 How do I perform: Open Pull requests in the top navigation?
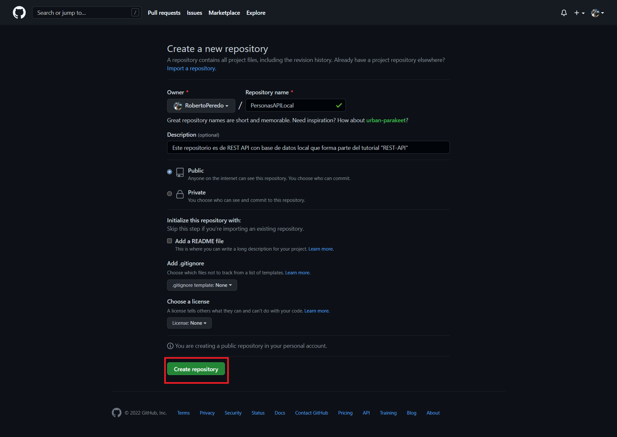(x=164, y=13)
